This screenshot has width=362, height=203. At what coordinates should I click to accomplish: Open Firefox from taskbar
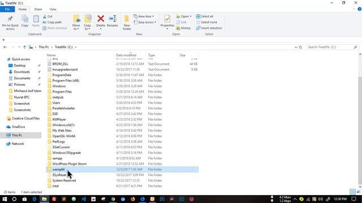[x=132, y=199]
